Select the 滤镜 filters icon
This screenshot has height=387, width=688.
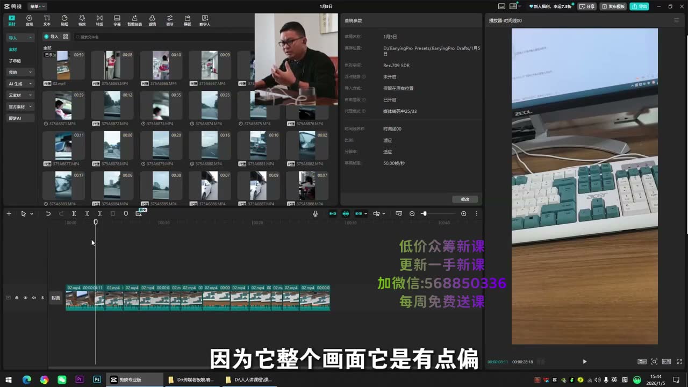pos(152,20)
